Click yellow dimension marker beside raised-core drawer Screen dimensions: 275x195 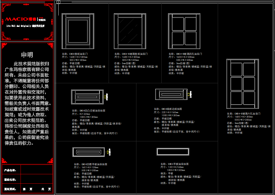[x=106, y=97]
